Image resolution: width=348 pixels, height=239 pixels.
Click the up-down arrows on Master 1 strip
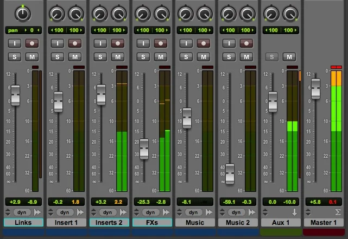[308, 212]
